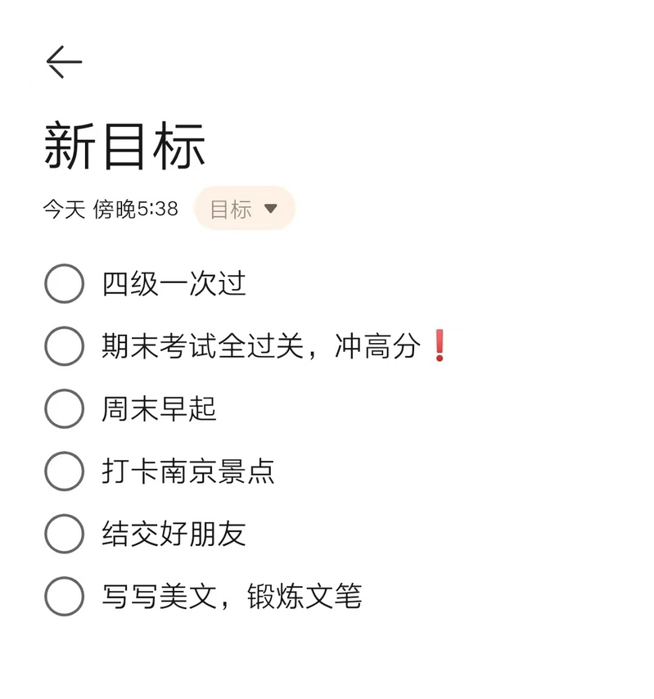The image size is (654, 699).
Task: Toggle the checkbox for 打卡南京景点
Action: [64, 471]
